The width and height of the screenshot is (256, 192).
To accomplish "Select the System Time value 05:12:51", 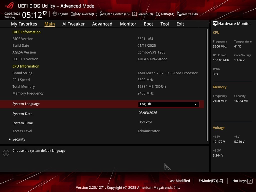I will (x=145, y=122).
